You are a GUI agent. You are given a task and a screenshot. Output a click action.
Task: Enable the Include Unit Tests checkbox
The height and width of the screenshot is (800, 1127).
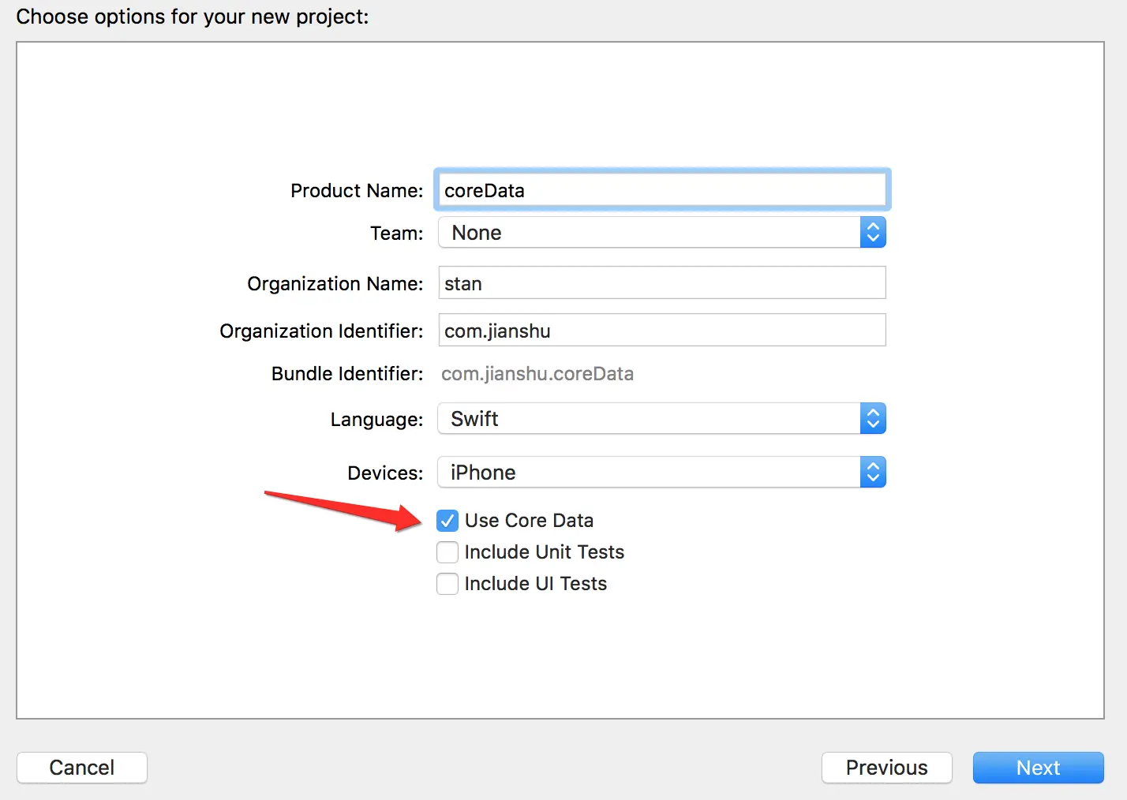447,552
